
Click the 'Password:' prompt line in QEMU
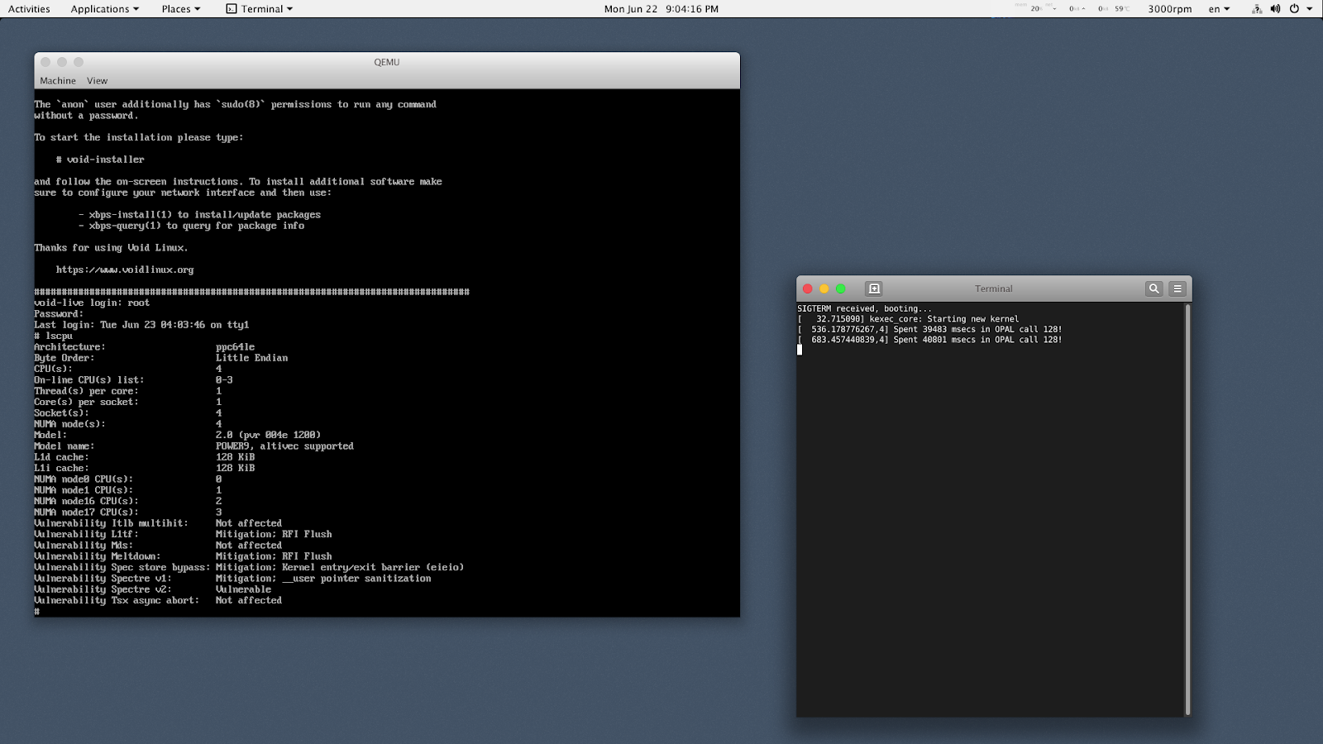click(x=59, y=314)
